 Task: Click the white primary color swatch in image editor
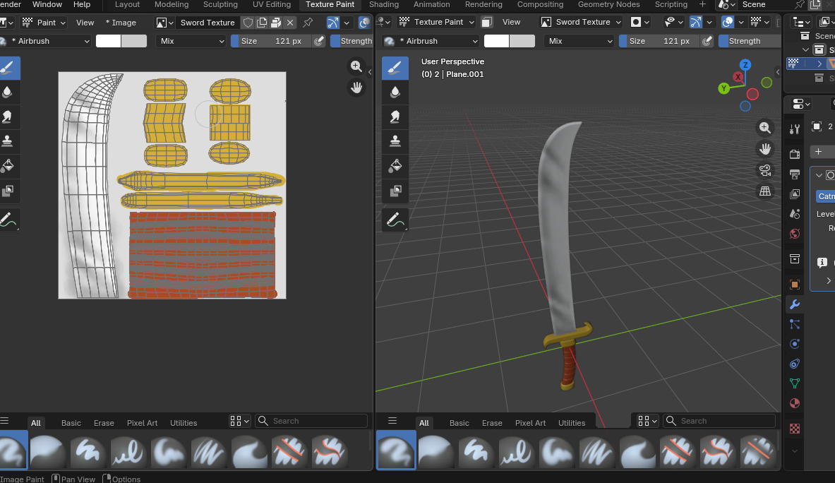click(108, 41)
